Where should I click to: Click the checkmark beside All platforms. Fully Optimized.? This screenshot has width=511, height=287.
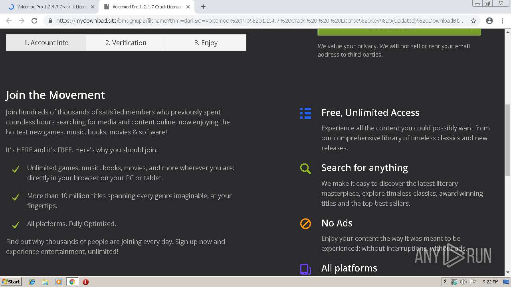[x=16, y=225]
